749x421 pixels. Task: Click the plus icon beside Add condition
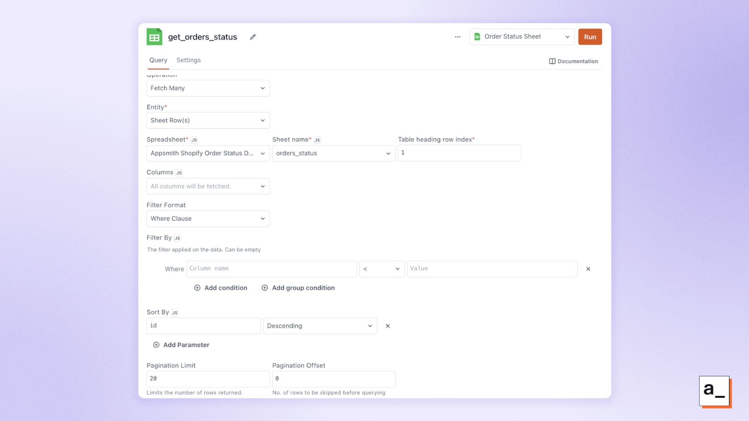coord(197,287)
